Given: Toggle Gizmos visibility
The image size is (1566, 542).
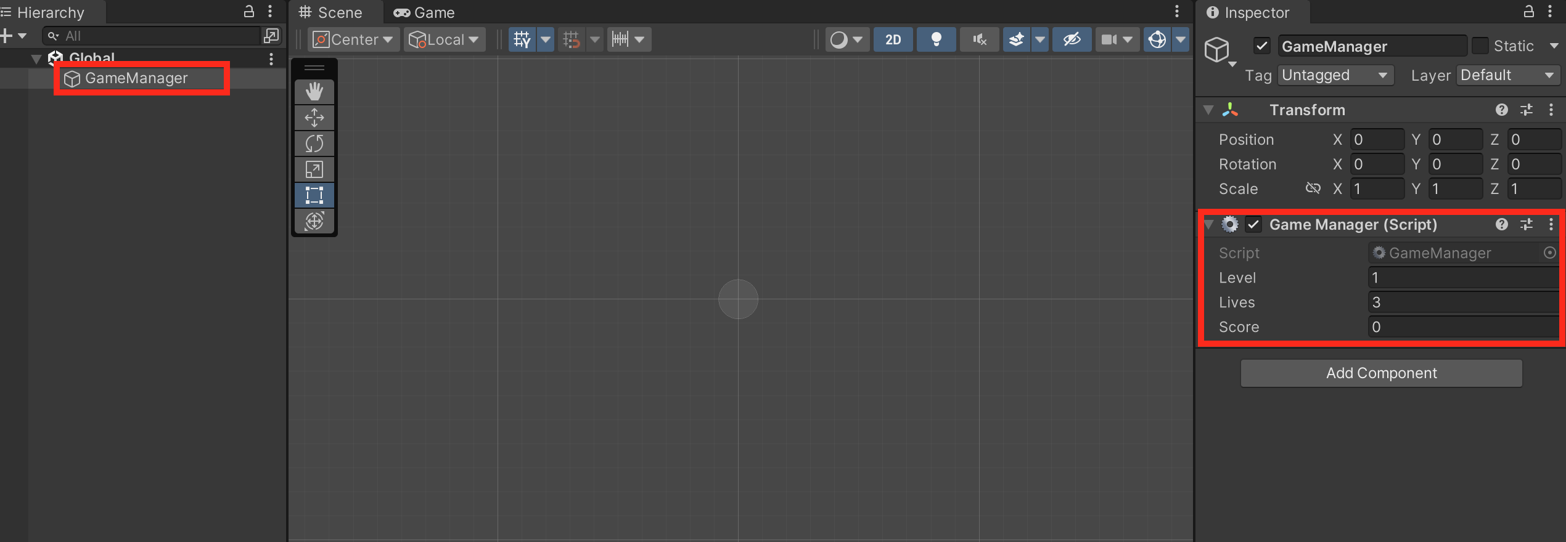Looking at the screenshot, I should pos(1157,39).
